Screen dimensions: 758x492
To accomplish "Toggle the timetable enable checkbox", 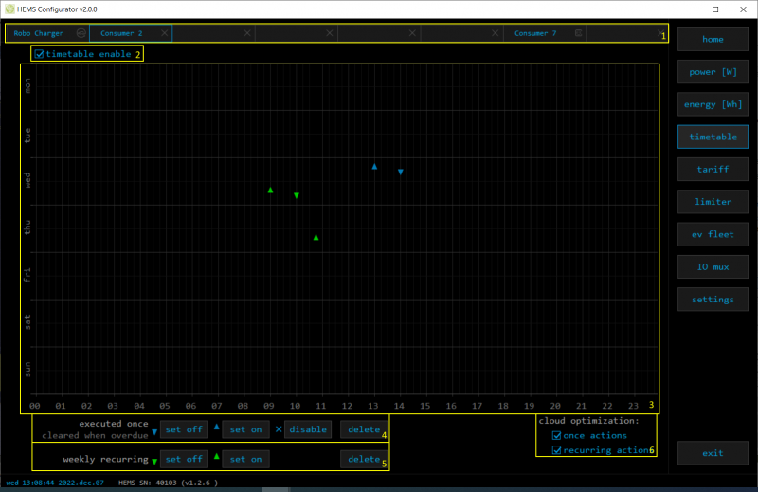I will click(39, 54).
